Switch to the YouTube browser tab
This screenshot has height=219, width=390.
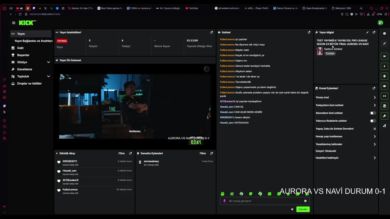197,8
